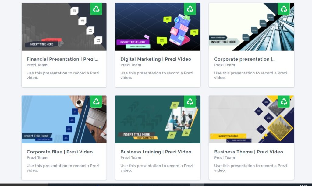Click reuse icon on Corporate Blue card
This screenshot has height=186, width=312.
click(96, 102)
